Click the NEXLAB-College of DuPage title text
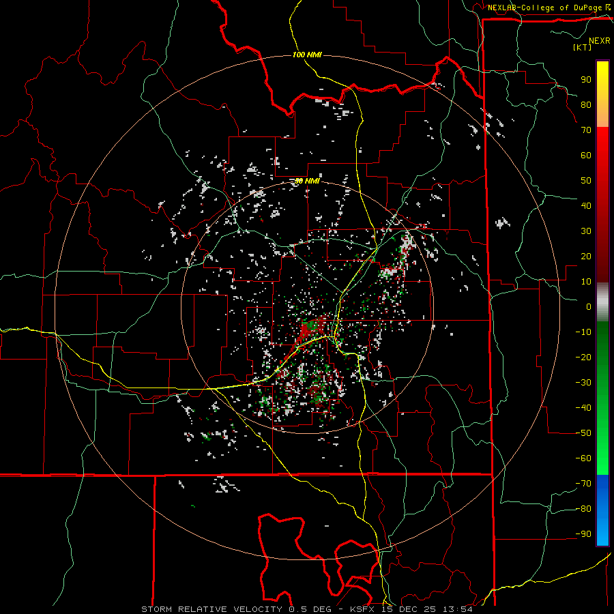Screen dimensions: 614x614 549,8
